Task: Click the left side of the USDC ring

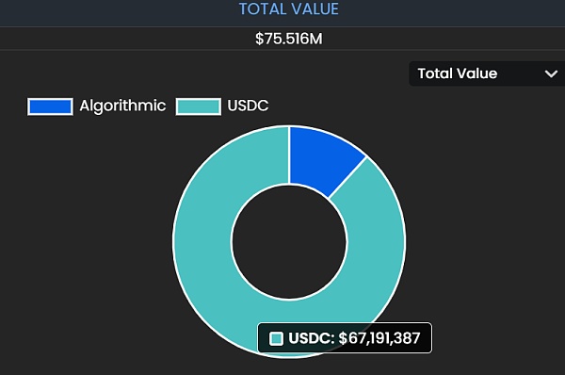Action: [202, 242]
